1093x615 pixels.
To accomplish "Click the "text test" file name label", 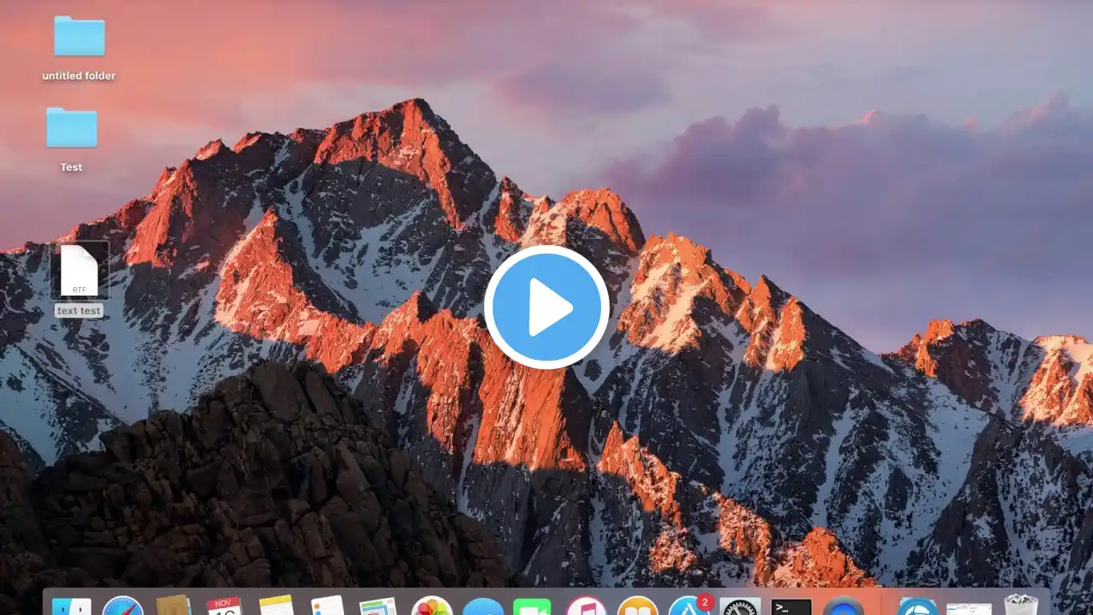I will 79,311.
